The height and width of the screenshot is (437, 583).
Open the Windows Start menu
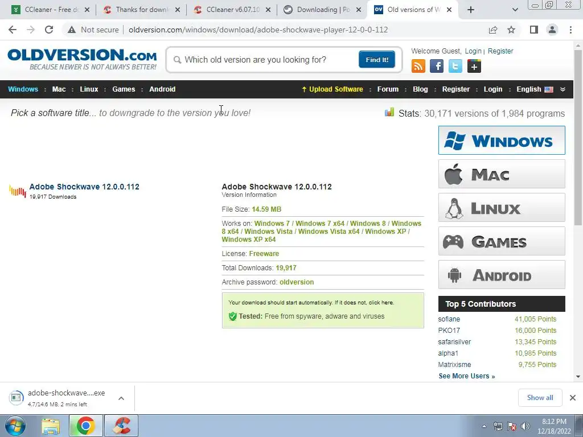[x=15, y=426]
